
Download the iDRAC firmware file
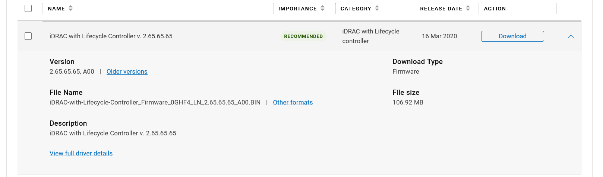tap(512, 36)
